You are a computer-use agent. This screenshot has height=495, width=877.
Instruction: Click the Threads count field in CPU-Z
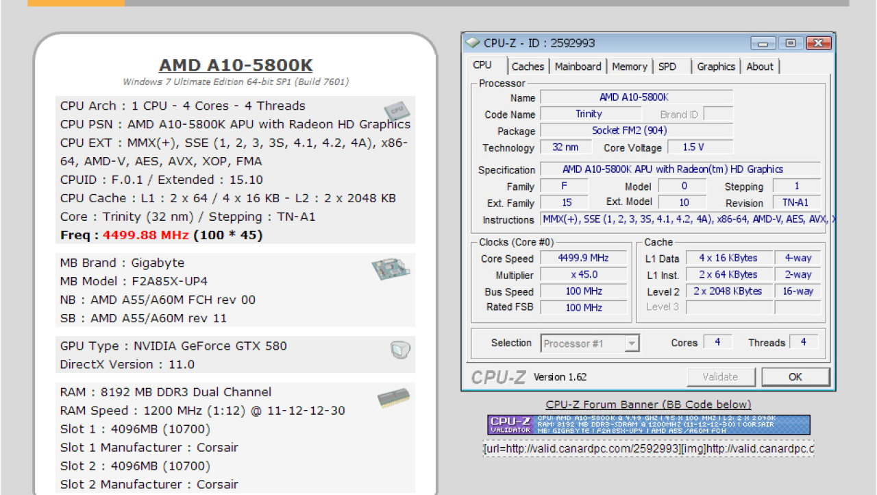click(x=804, y=341)
